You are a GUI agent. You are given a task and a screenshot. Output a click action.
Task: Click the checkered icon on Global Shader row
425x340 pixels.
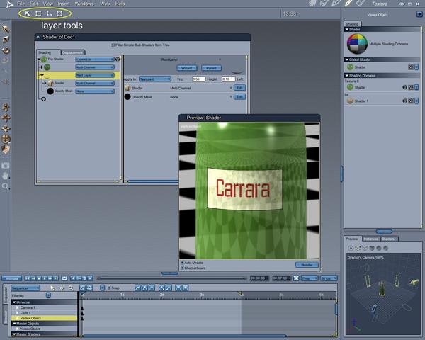coord(411,67)
